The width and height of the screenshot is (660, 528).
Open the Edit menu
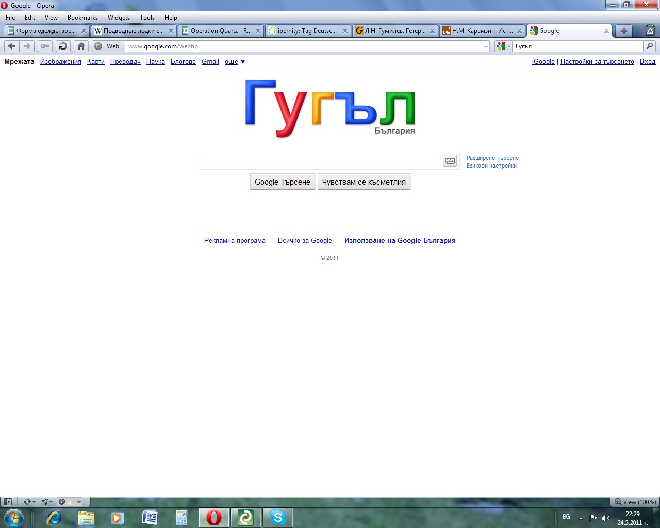(30, 18)
